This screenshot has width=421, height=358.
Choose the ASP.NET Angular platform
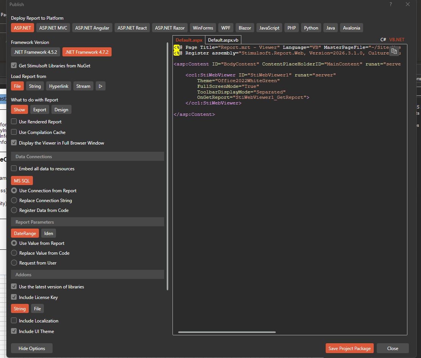tap(92, 28)
